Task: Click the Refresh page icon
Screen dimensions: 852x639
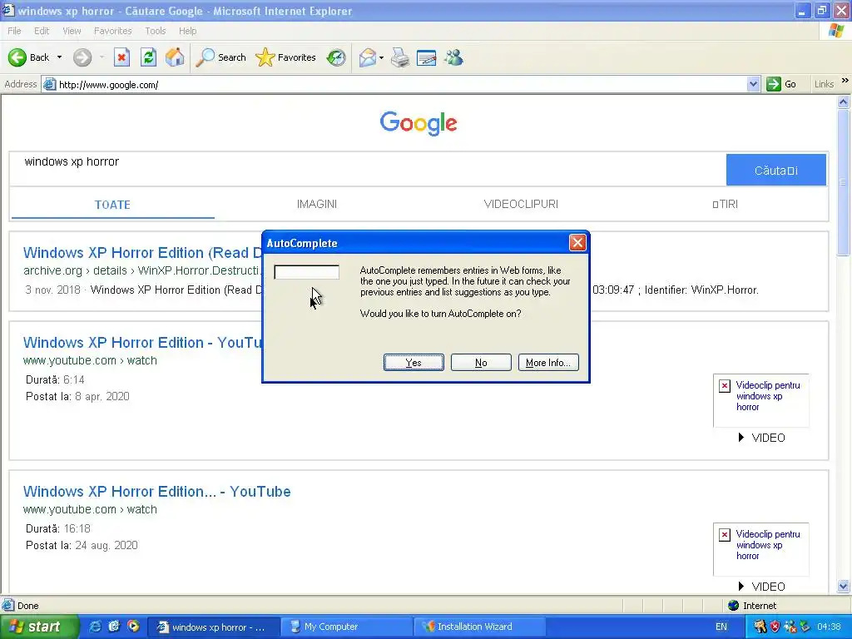Action: point(148,57)
